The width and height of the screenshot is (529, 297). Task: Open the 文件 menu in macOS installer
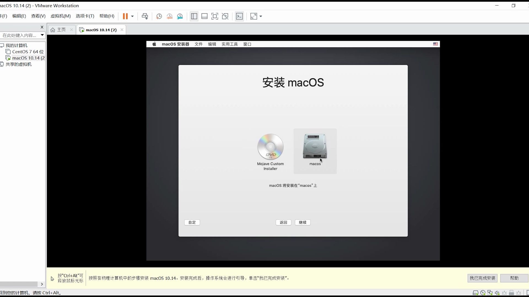(x=199, y=44)
